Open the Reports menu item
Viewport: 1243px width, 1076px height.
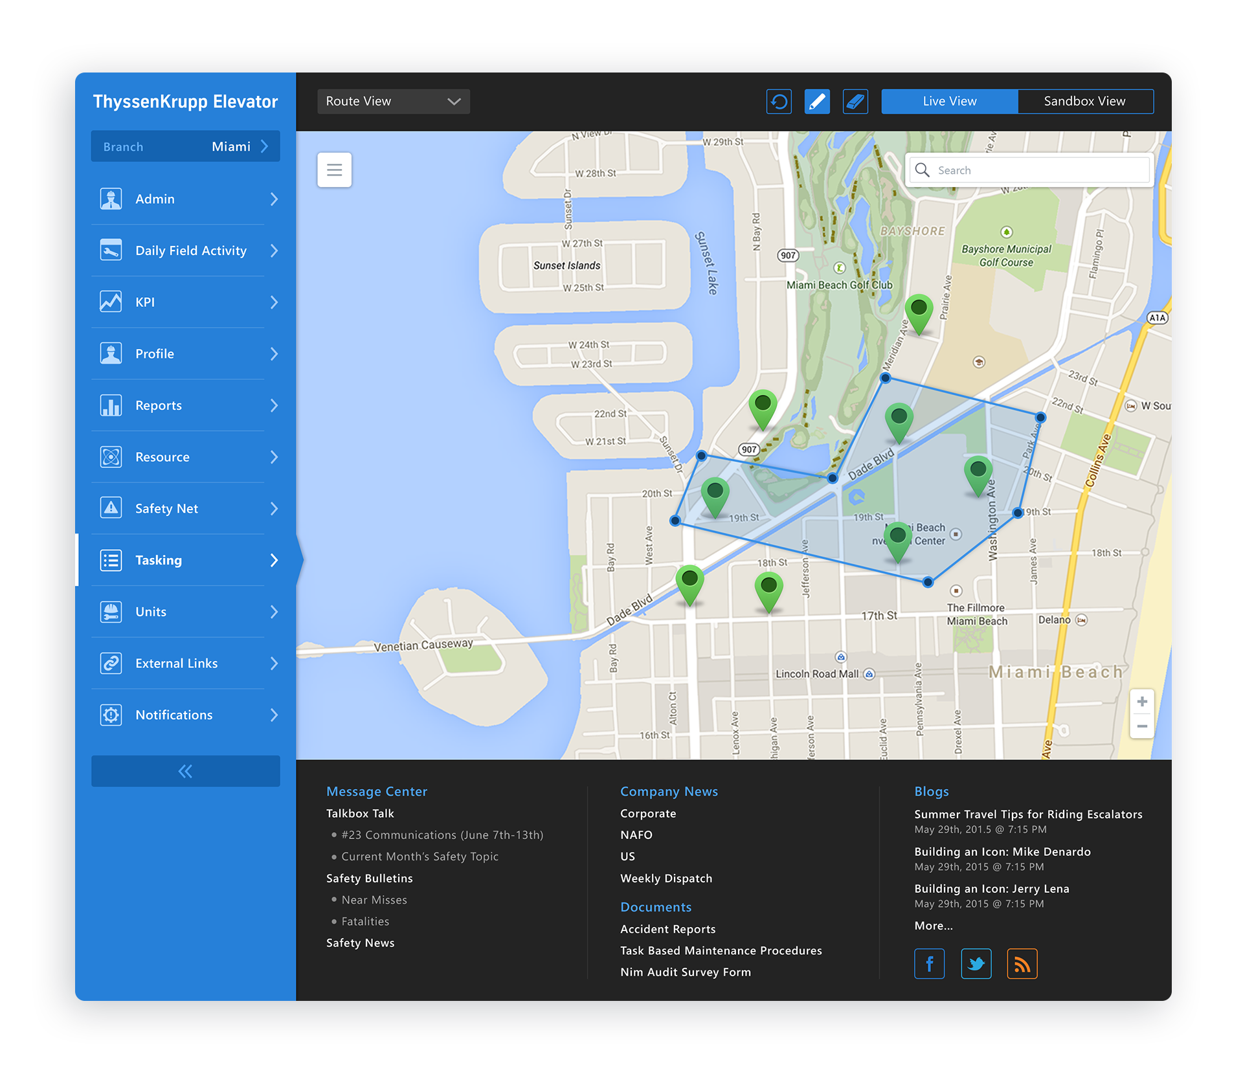pyautogui.click(x=186, y=405)
